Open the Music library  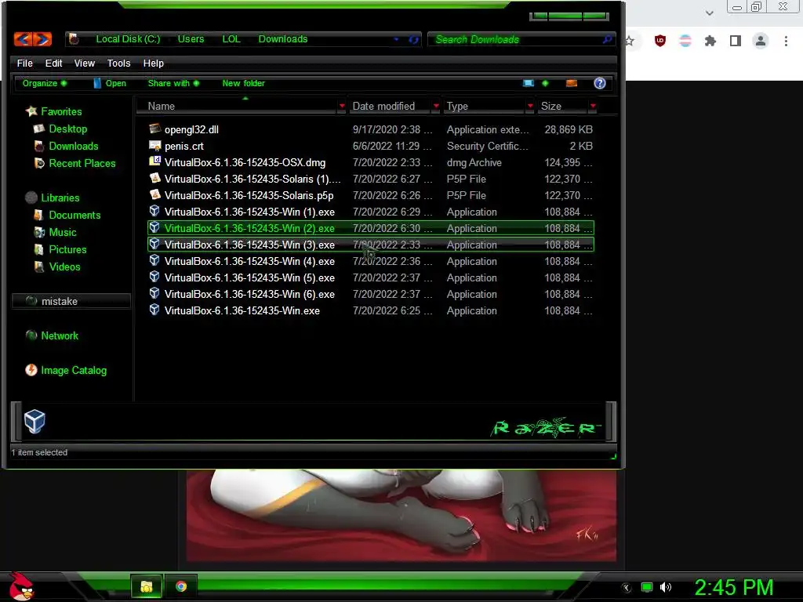55,233
